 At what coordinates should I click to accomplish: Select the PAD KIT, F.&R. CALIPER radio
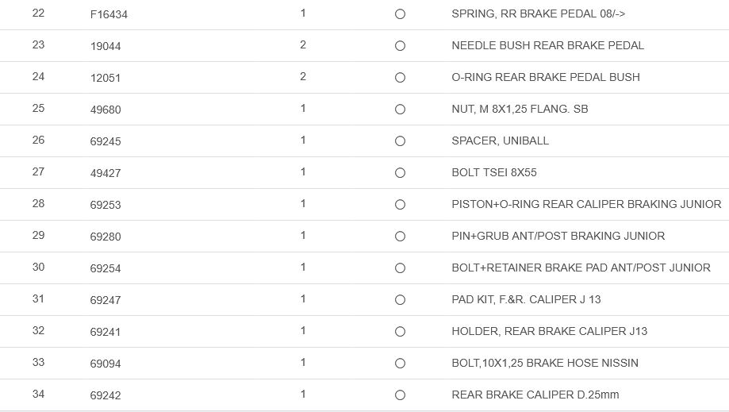click(x=400, y=300)
